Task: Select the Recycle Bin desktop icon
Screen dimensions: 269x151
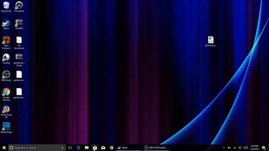Action: coord(6,7)
